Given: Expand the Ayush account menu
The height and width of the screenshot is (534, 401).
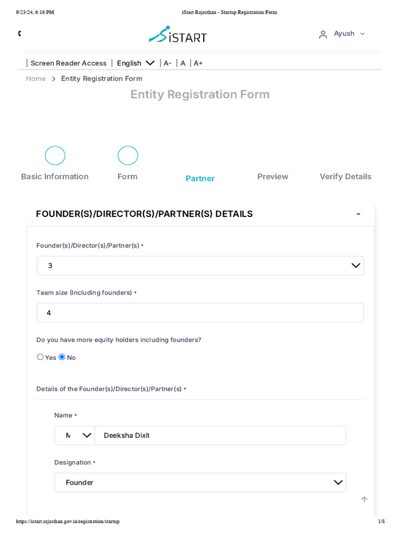Looking at the screenshot, I should [x=349, y=34].
